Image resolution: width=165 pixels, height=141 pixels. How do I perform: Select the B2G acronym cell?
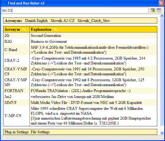(16, 42)
